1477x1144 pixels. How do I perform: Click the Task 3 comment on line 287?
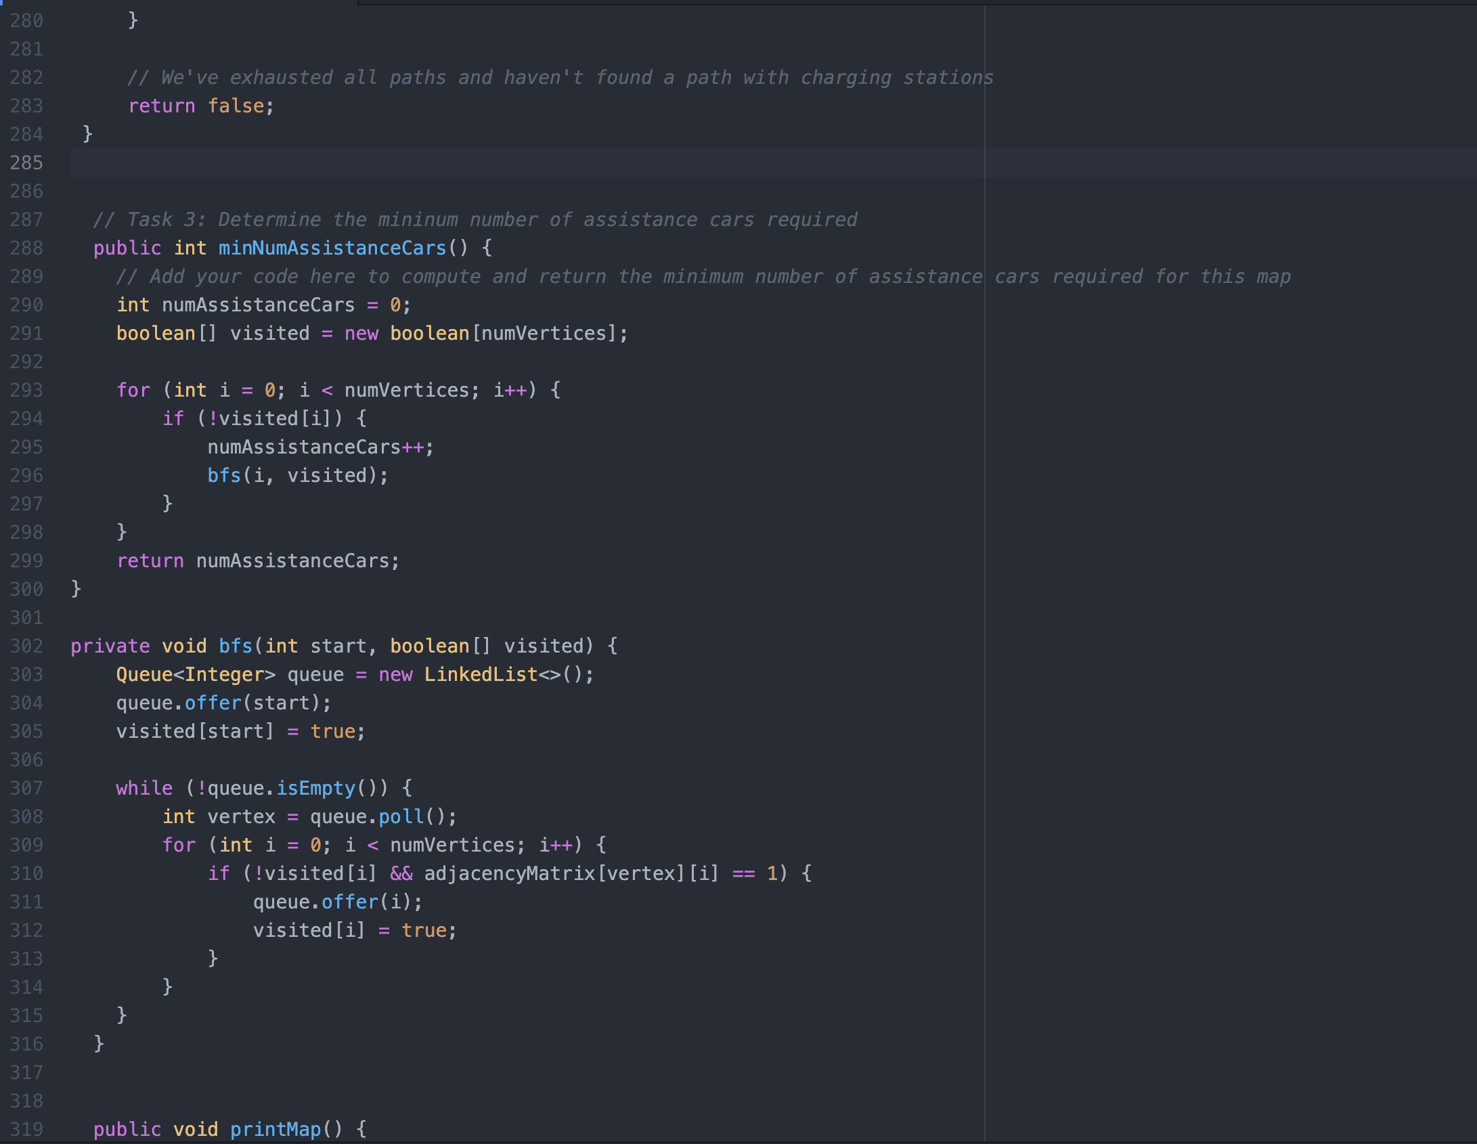[474, 219]
